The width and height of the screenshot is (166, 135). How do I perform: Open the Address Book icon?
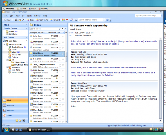click(x=76, y=20)
